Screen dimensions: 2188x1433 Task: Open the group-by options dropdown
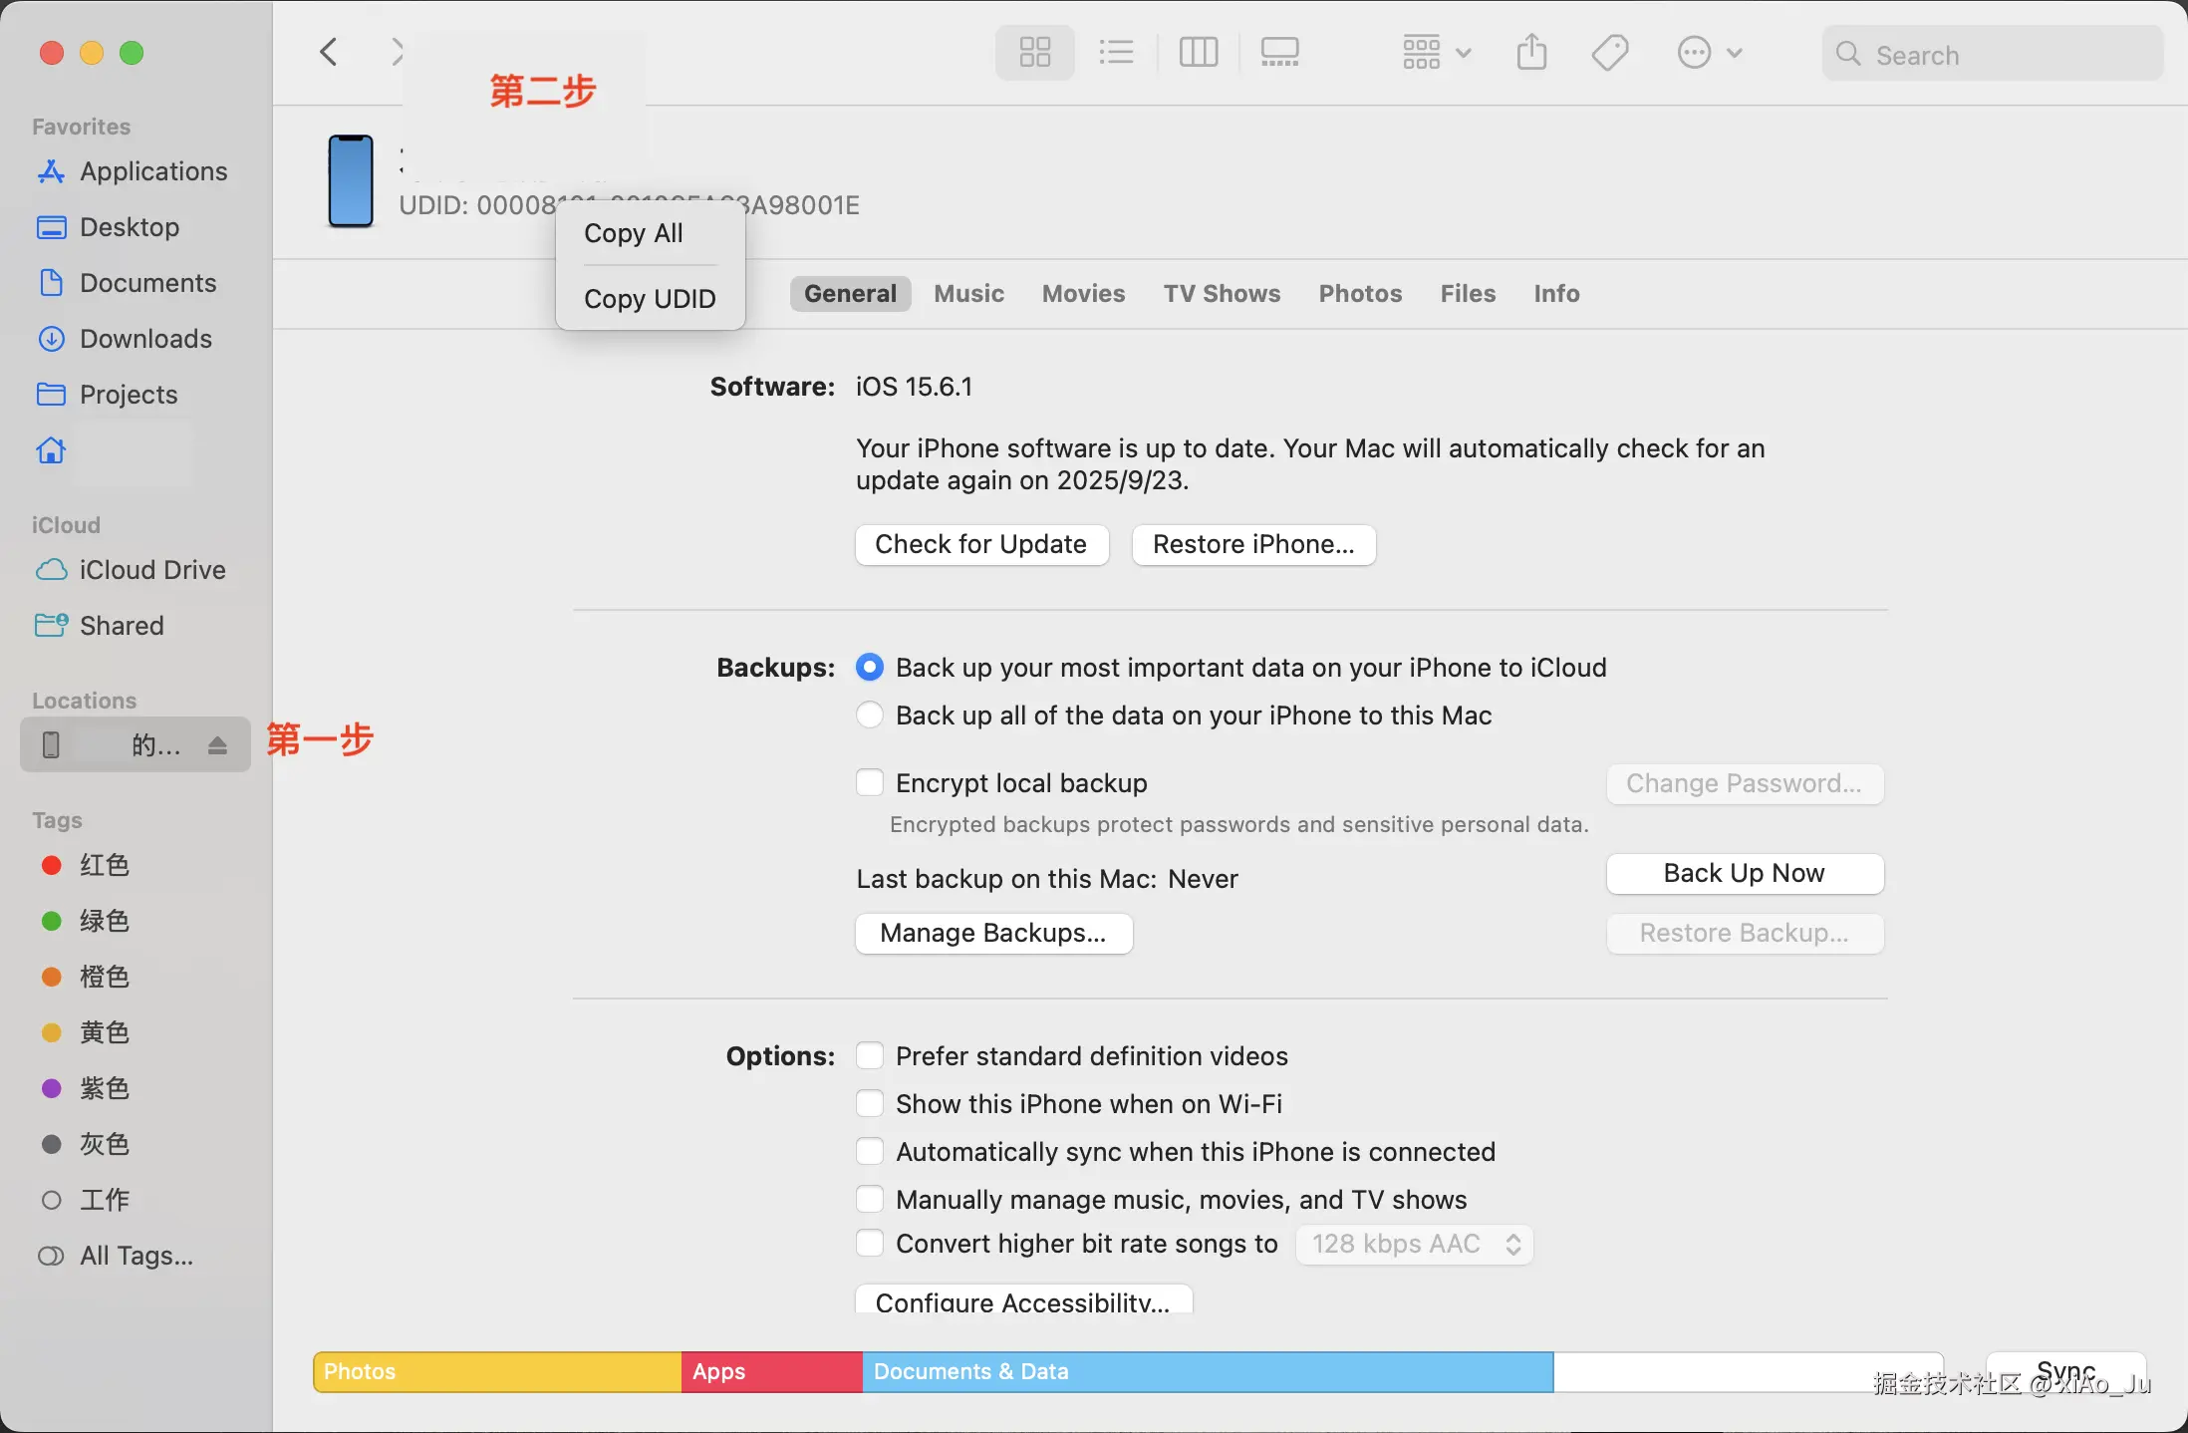(1436, 52)
